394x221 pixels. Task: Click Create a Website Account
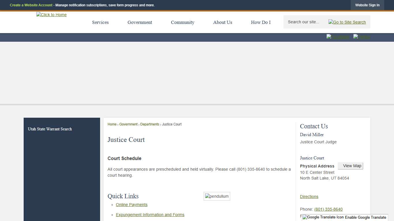coord(31,5)
